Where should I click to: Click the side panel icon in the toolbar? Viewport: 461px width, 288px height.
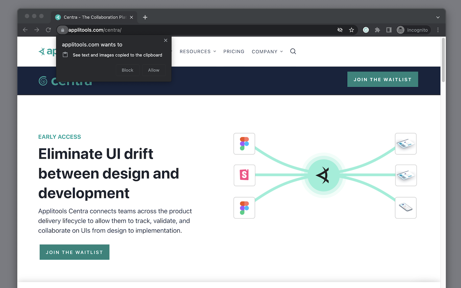tap(389, 30)
